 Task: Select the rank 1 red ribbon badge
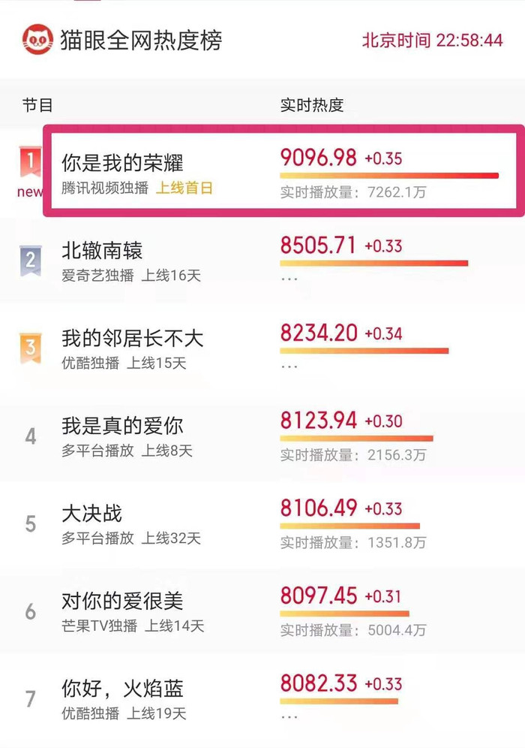pos(30,162)
